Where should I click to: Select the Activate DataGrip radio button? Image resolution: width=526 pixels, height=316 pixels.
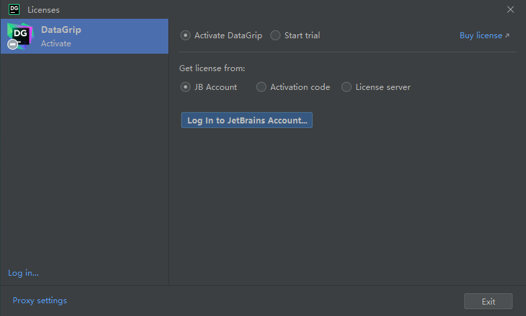tap(186, 36)
